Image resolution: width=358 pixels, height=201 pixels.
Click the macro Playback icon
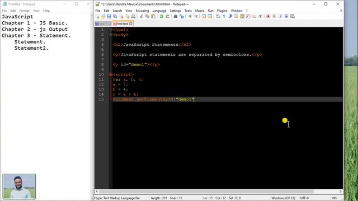click(x=280, y=16)
